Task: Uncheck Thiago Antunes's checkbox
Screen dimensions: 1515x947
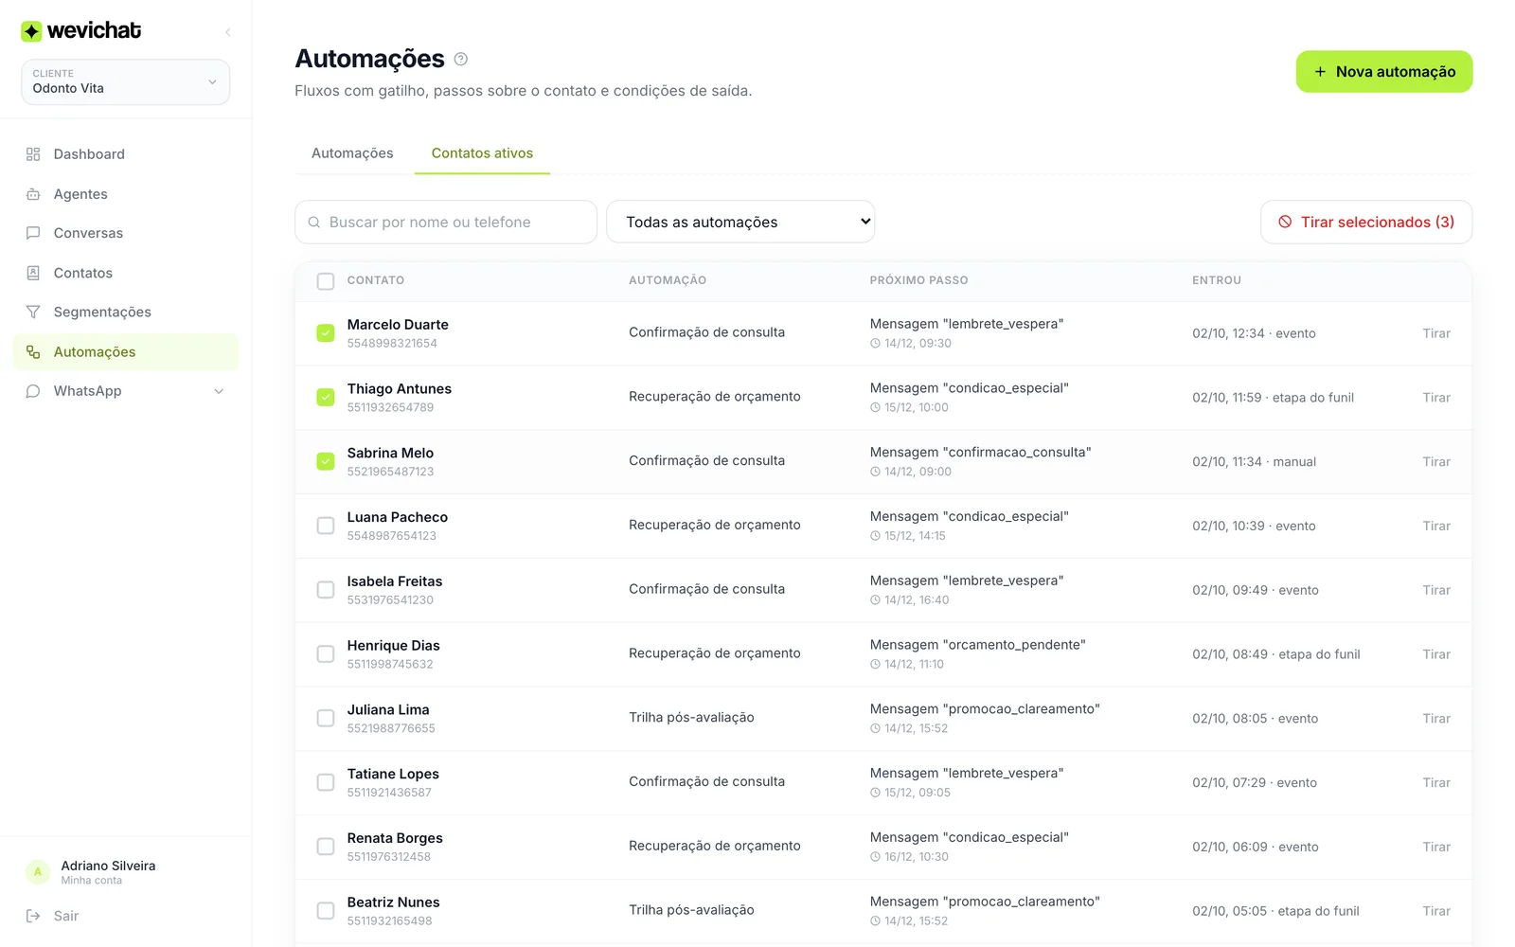Action: click(326, 398)
